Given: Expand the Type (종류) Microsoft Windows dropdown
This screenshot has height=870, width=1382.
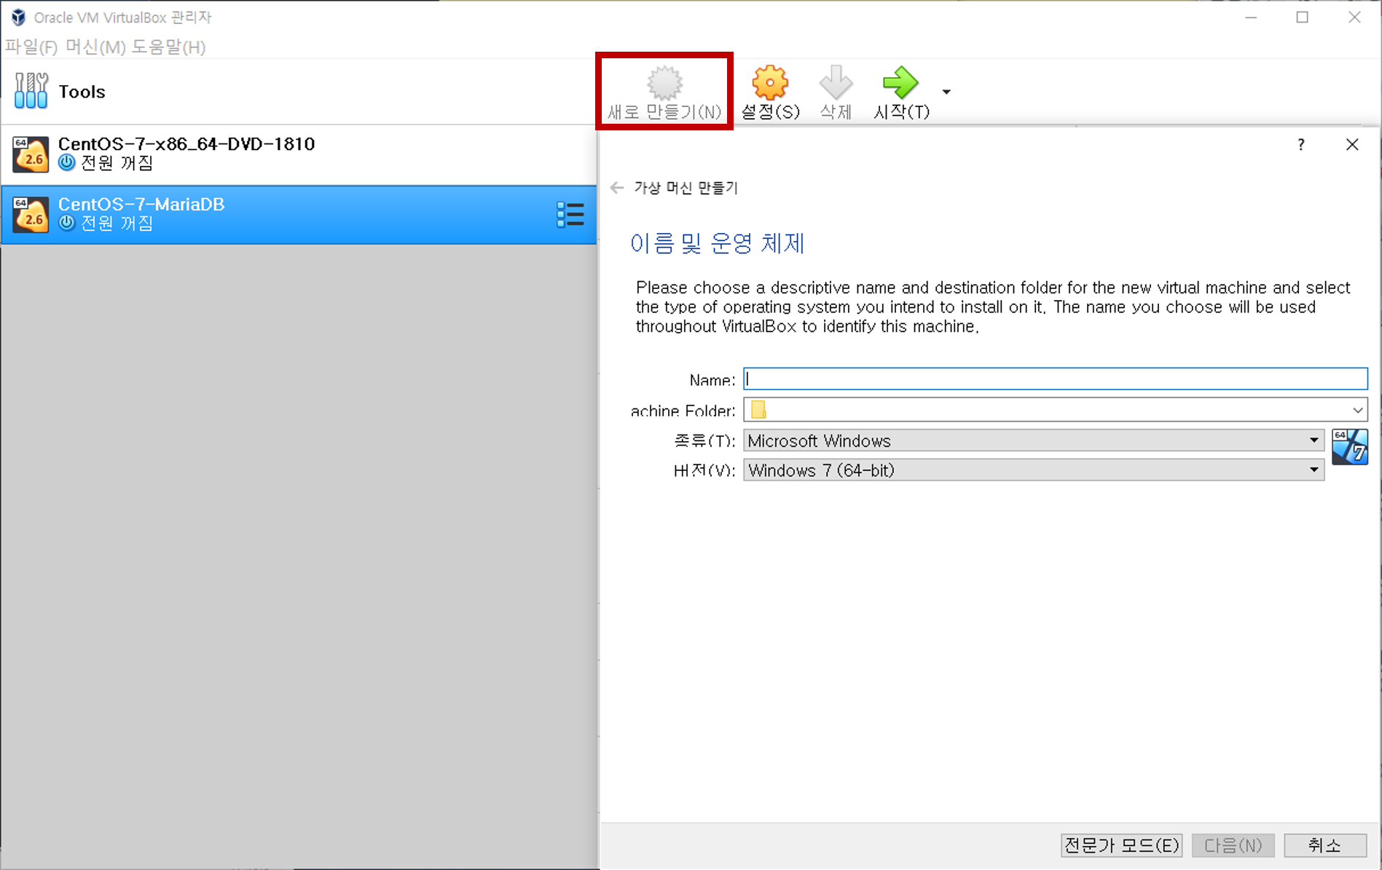Looking at the screenshot, I should (1034, 440).
